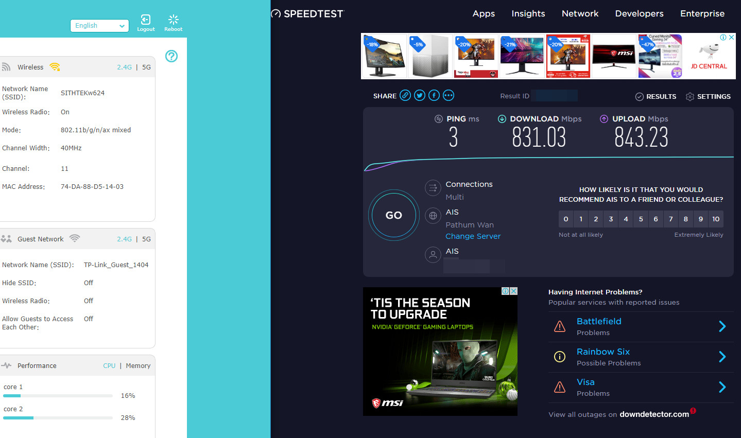Click the red MSI monitor ad thumbnail
Image resolution: width=741 pixels, height=438 pixels.
(614, 57)
